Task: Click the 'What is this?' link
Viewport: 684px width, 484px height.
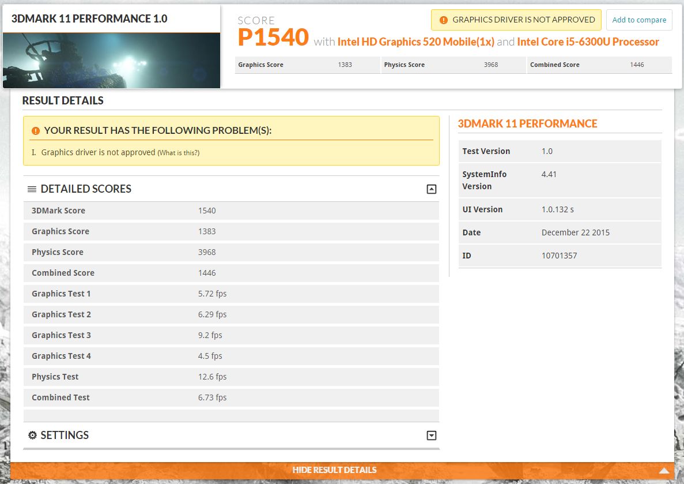Action: pyautogui.click(x=179, y=153)
